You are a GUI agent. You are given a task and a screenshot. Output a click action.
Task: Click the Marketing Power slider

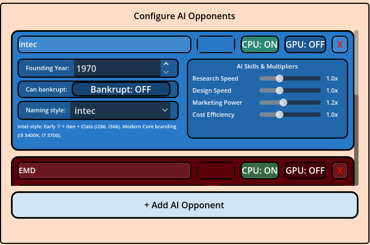tap(290, 102)
